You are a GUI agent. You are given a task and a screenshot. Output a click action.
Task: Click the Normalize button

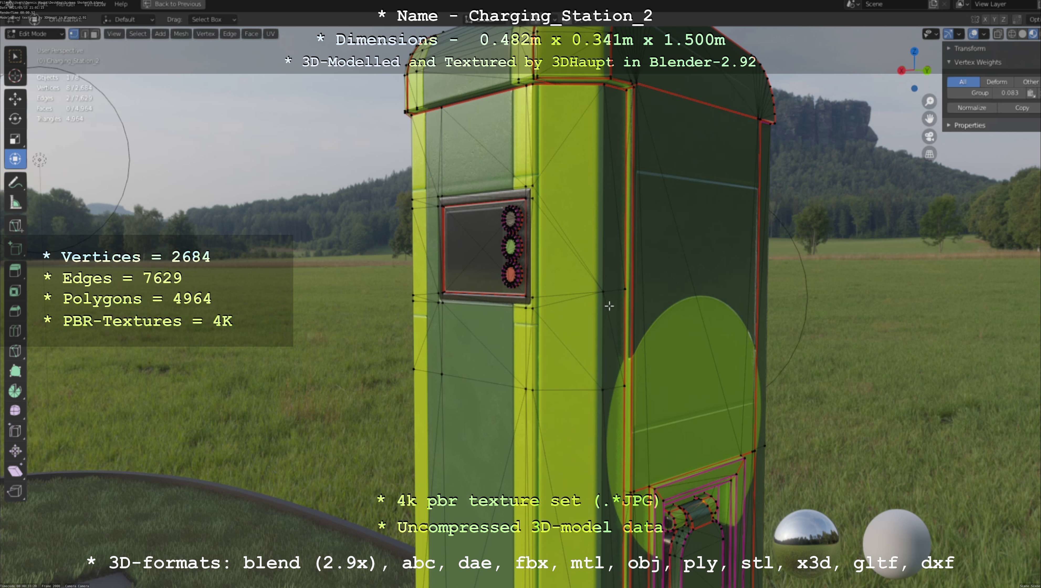click(x=971, y=108)
